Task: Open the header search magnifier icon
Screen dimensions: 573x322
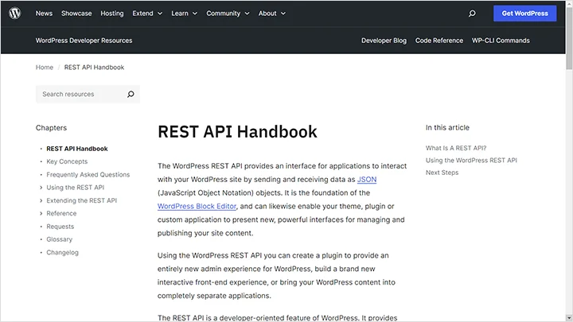Action: click(x=472, y=14)
